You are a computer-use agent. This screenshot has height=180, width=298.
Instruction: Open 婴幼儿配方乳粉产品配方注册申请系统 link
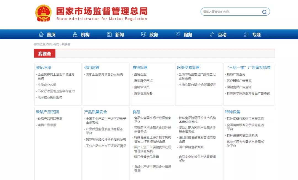(197, 130)
